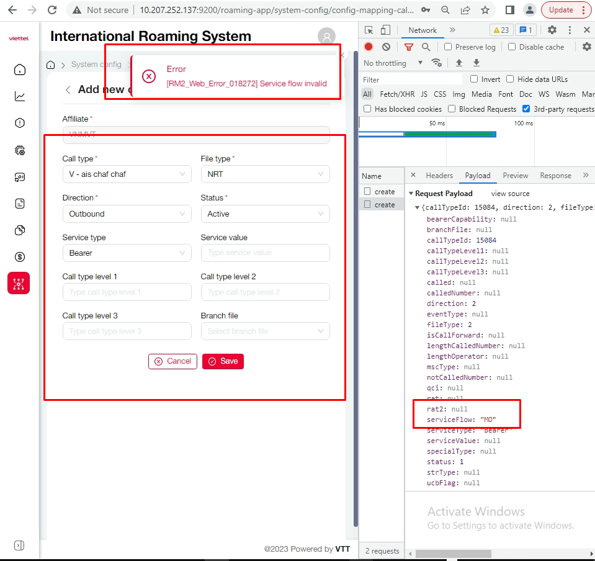This screenshot has width=595, height=561.
Task: Clear the network log
Action: (386, 47)
